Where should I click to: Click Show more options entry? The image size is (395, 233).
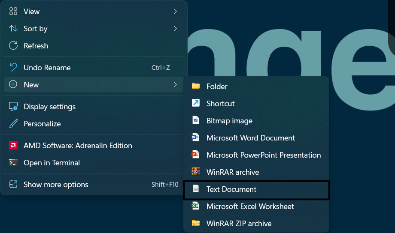click(56, 185)
